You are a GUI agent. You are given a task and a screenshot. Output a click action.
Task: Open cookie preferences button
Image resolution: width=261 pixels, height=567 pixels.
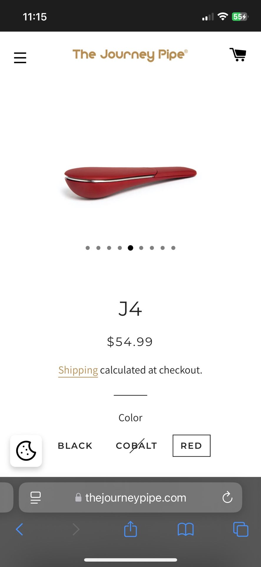coord(26,451)
